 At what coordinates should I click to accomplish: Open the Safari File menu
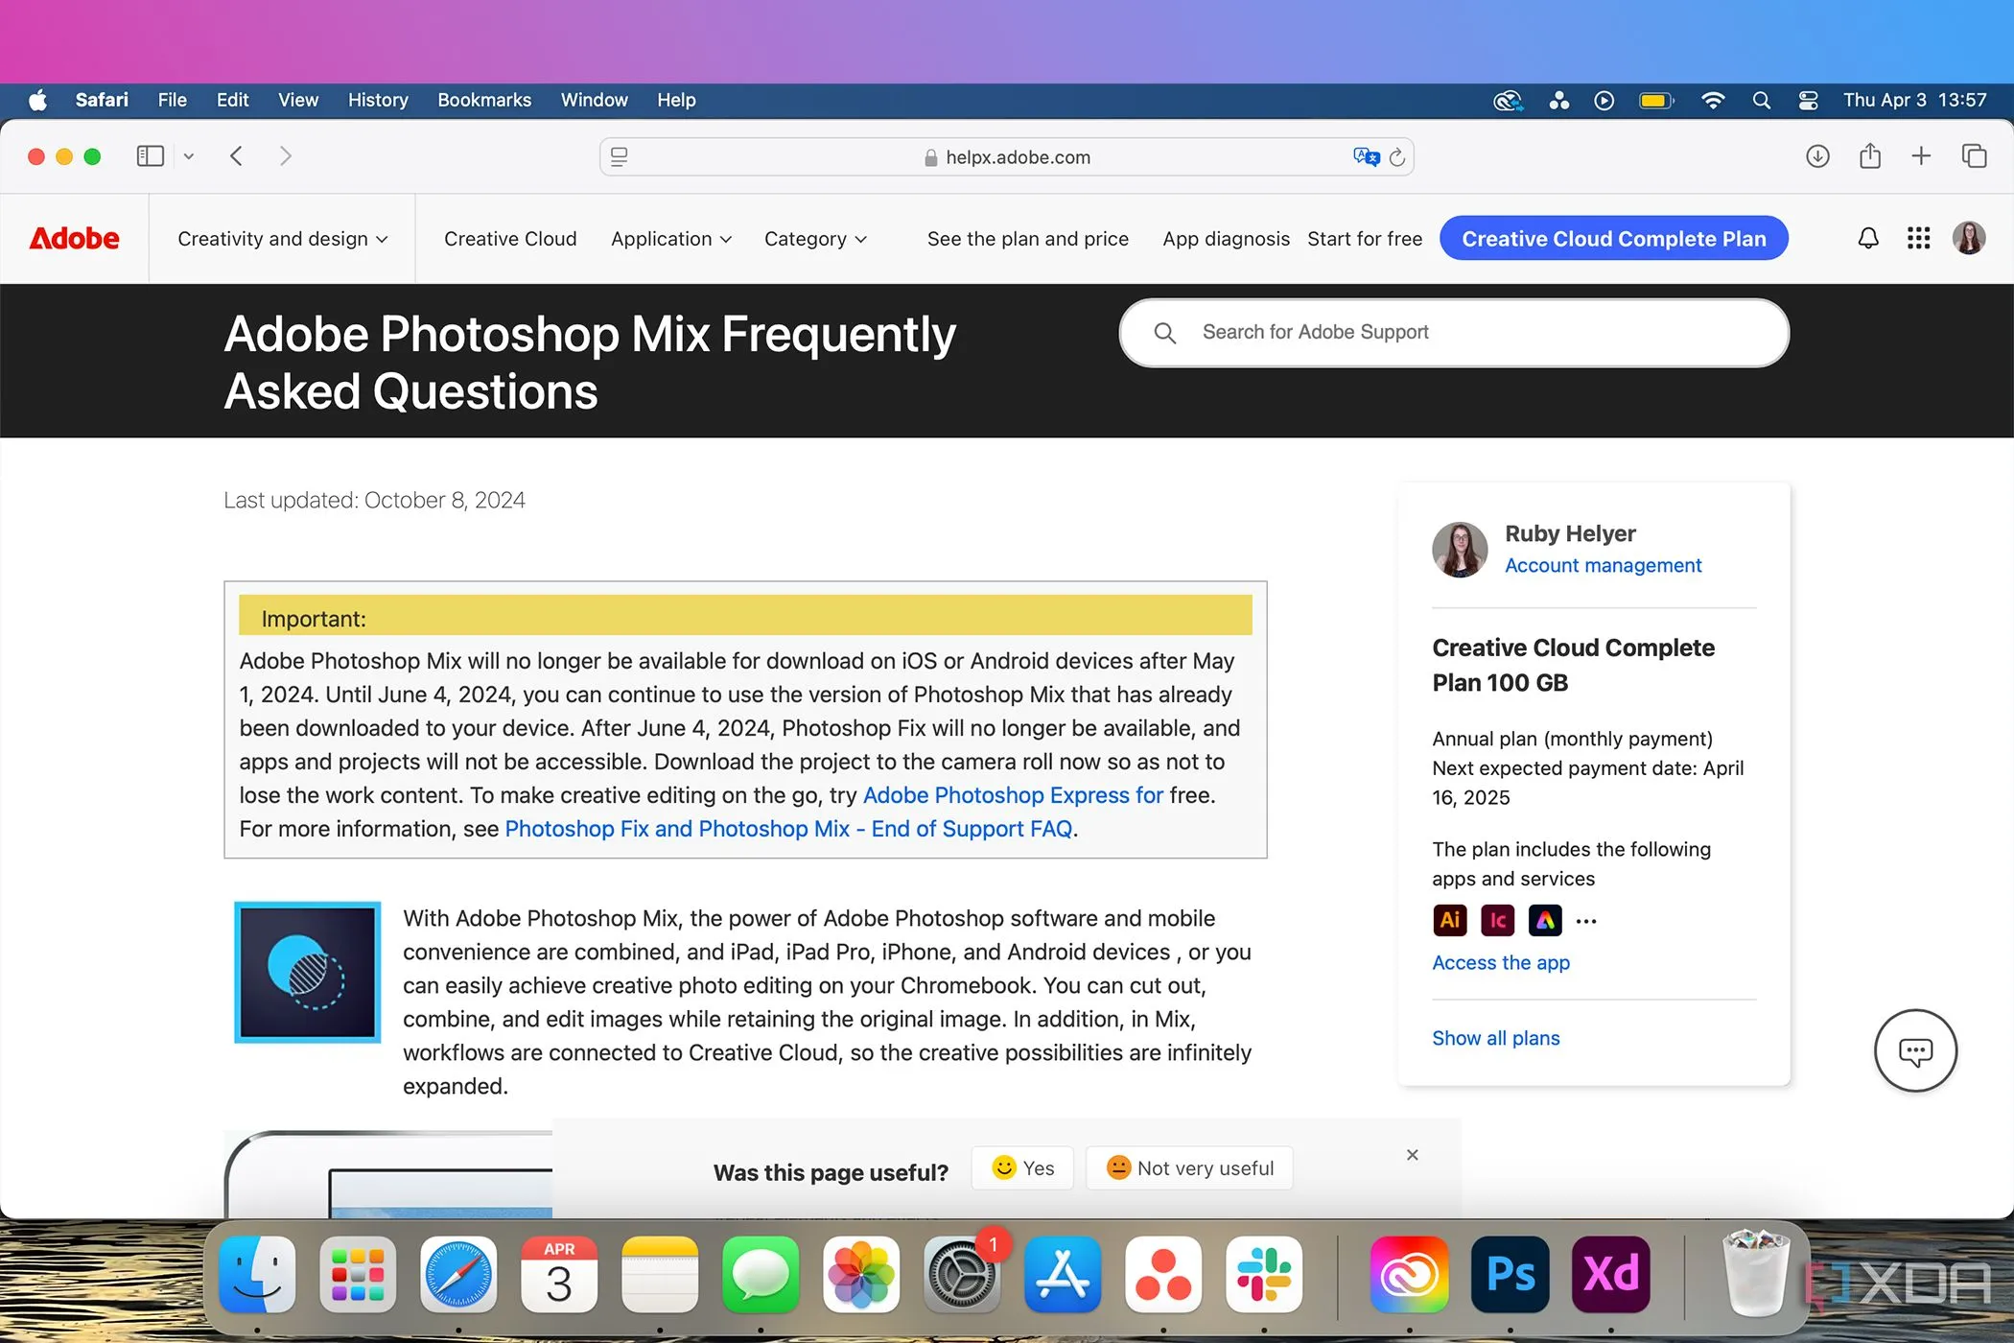[x=172, y=100]
